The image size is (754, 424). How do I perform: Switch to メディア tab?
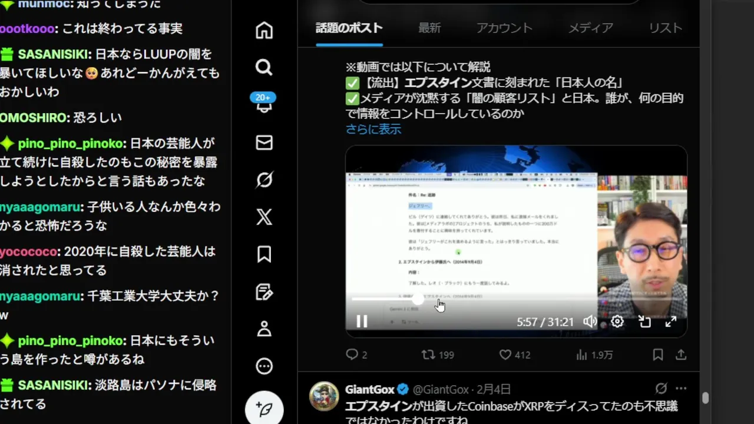[591, 28]
